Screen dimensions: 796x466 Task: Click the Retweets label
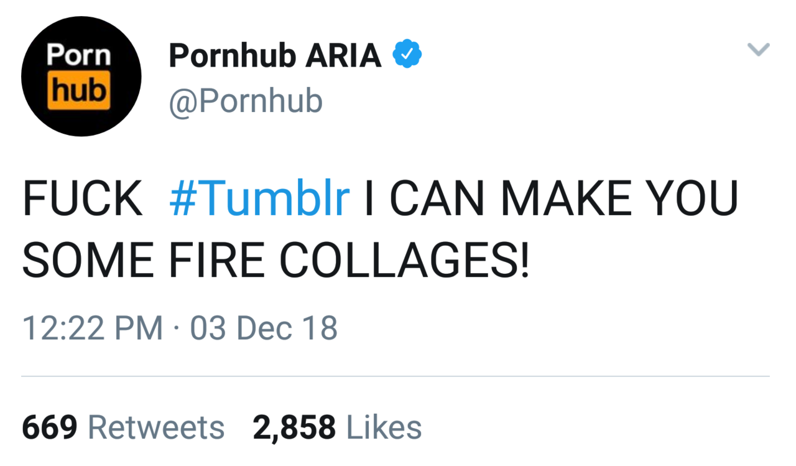[156, 427]
